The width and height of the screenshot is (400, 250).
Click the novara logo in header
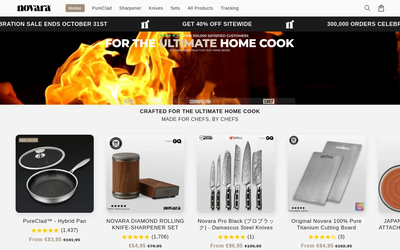(x=34, y=8)
